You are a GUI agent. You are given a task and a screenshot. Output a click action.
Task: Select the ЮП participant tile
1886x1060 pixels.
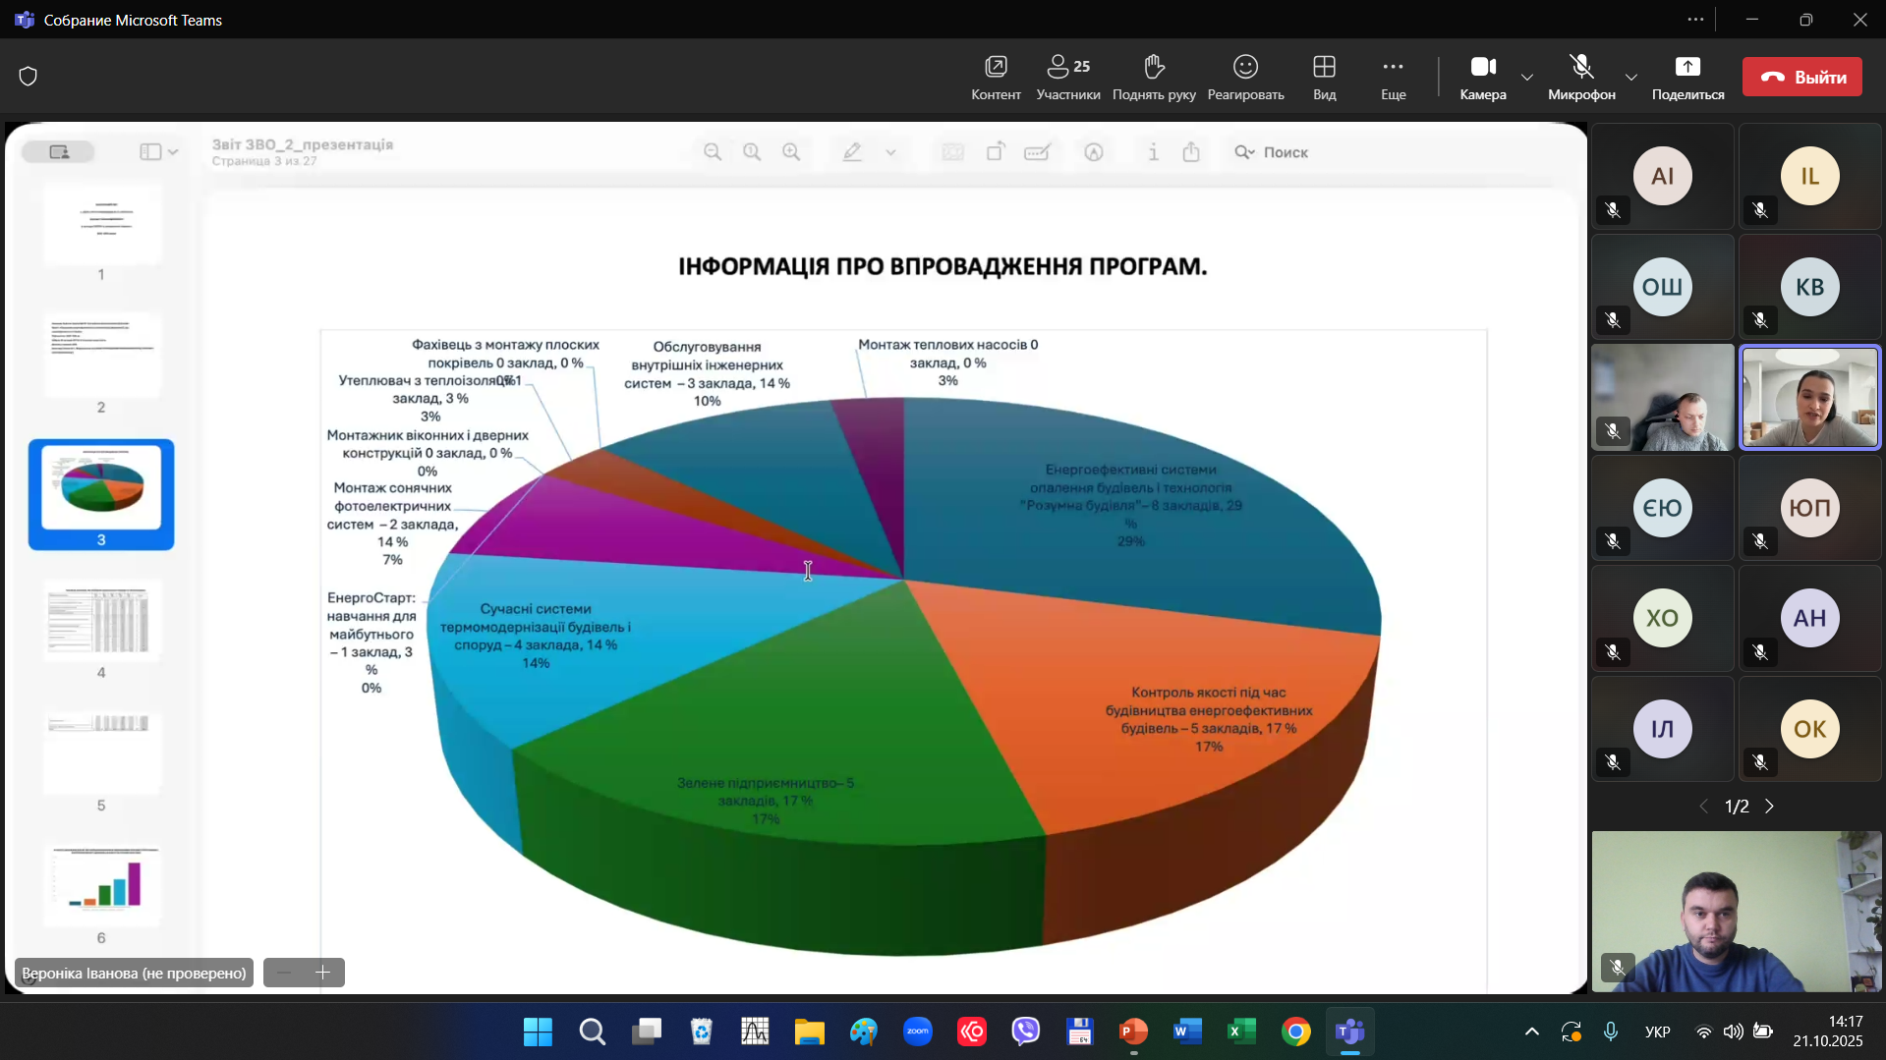pos(1809,508)
